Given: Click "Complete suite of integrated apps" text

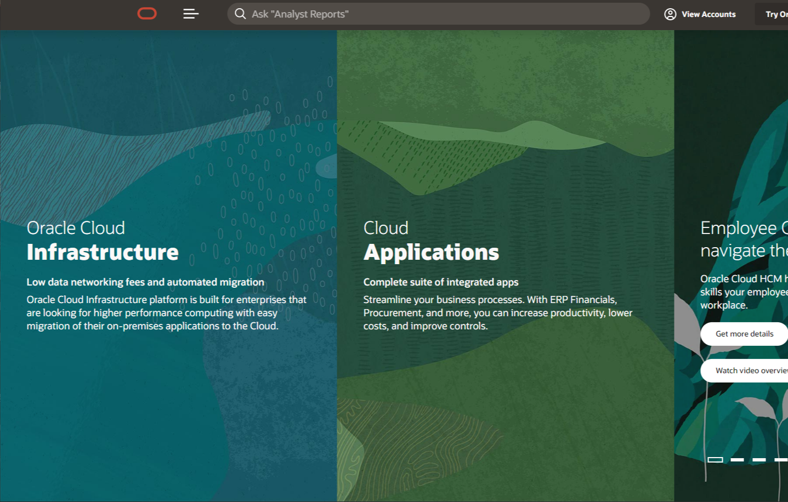Looking at the screenshot, I should (x=441, y=282).
